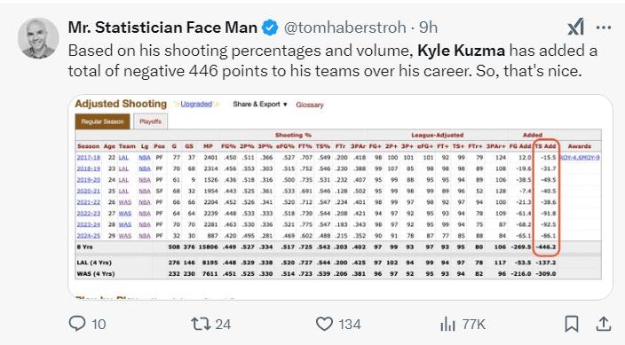Open the share upload icon

tap(604, 324)
